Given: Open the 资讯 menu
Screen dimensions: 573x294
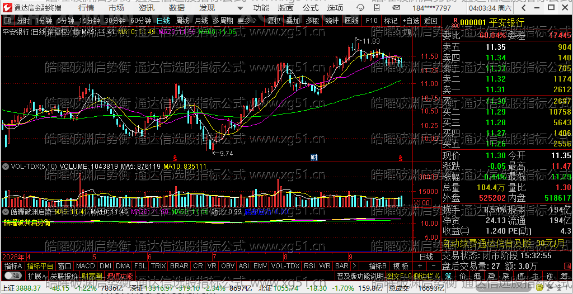Looking at the screenshot, I should tap(147, 8).
